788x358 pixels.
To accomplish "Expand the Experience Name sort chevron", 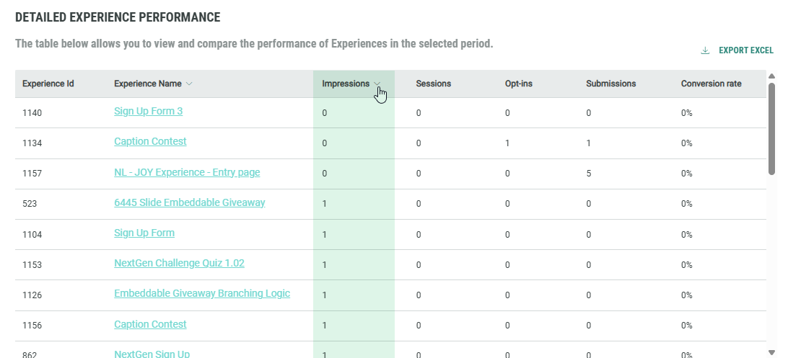I will pos(189,84).
